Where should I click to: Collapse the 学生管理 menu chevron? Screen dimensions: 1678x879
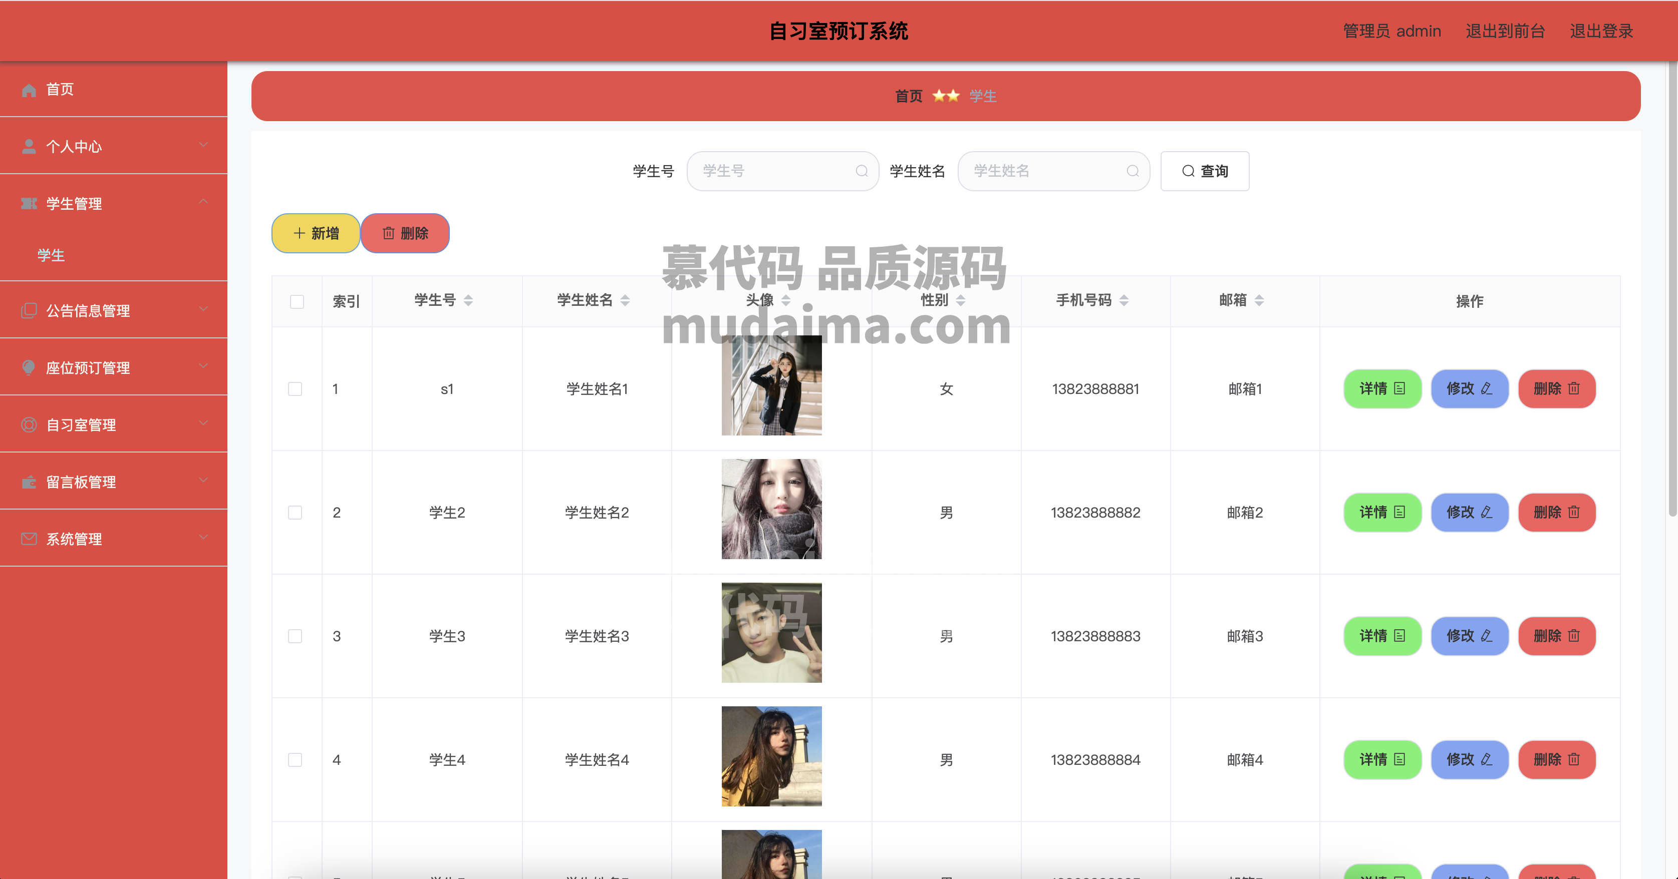[x=203, y=202]
